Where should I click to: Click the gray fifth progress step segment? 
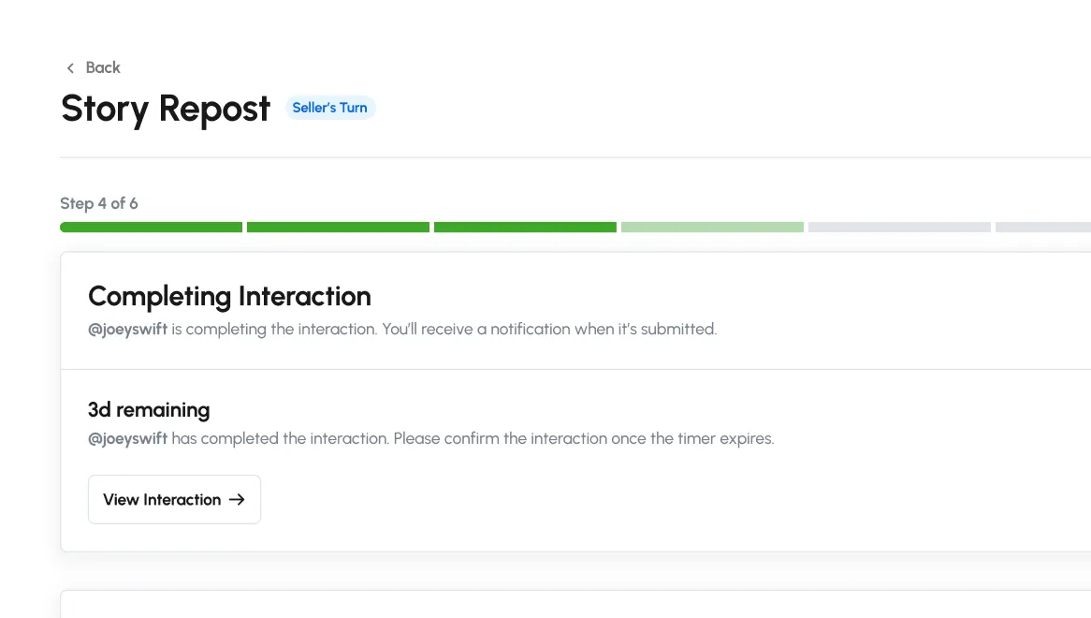click(x=899, y=228)
